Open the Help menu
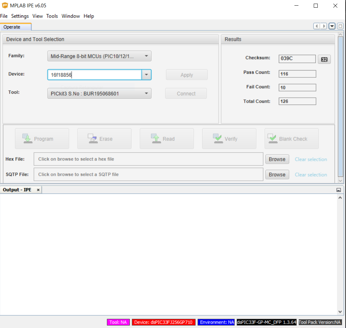The image size is (346, 328). pyautogui.click(x=89, y=16)
